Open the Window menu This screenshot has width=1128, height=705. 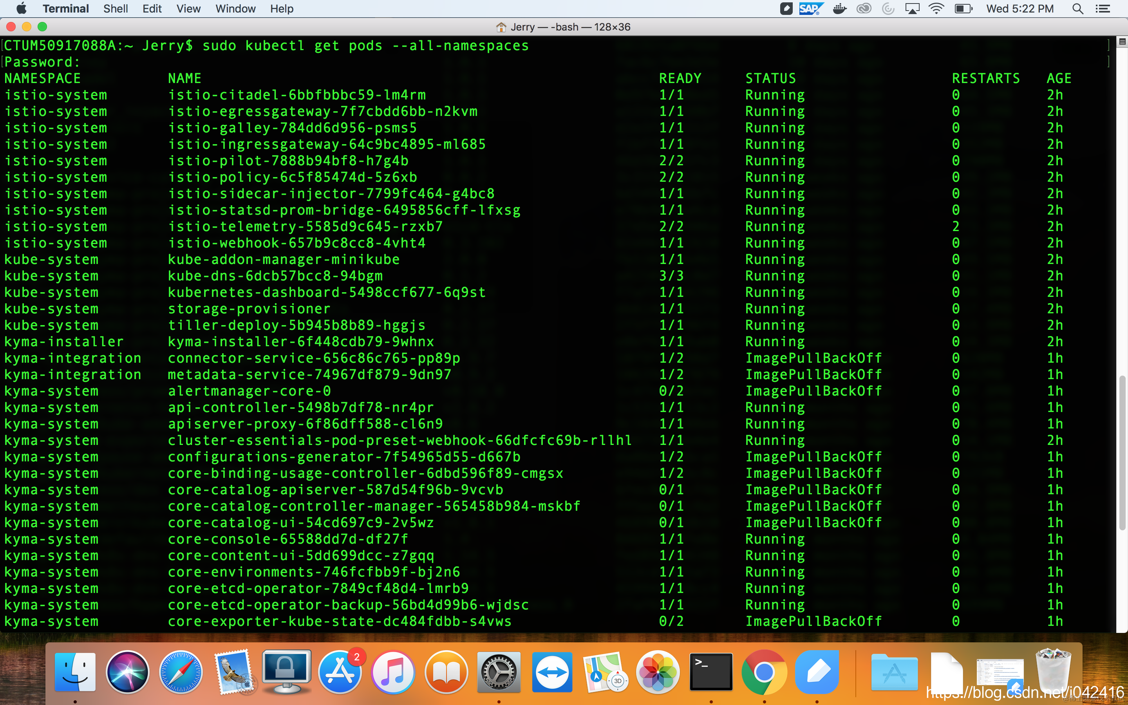pos(235,9)
